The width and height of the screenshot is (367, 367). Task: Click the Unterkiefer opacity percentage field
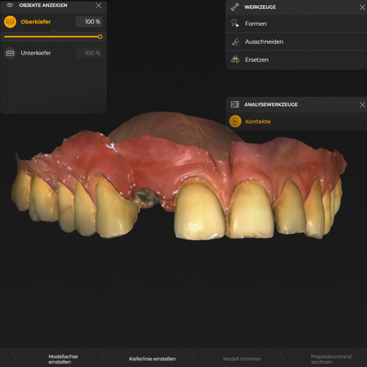[89, 53]
